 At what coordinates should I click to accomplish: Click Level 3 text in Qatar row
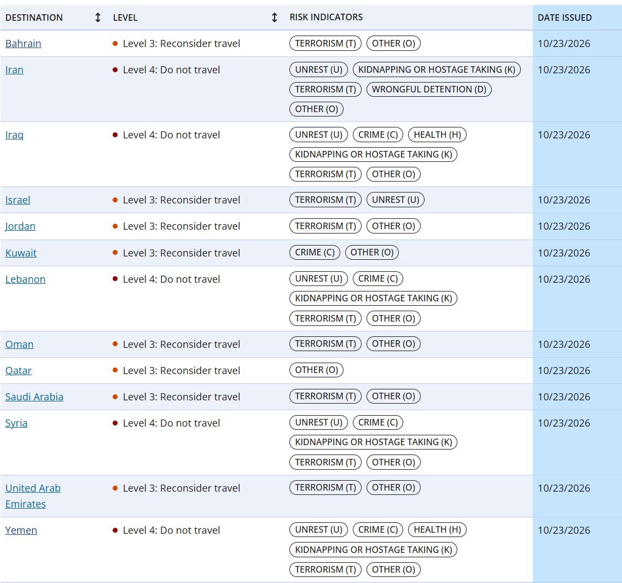[x=182, y=370]
